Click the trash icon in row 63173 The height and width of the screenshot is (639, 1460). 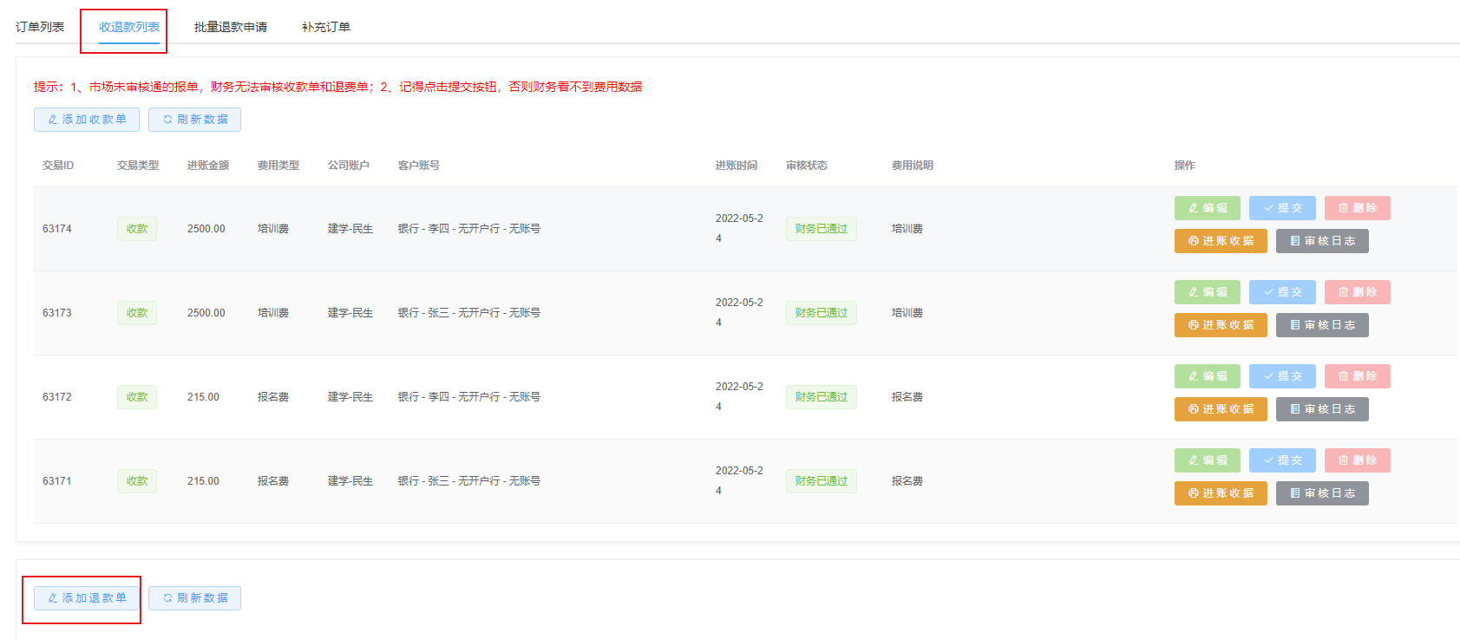click(1343, 292)
